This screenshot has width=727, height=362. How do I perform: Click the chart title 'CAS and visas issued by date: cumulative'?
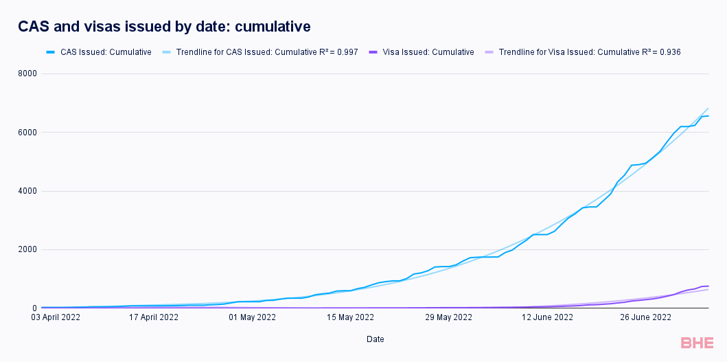[164, 27]
